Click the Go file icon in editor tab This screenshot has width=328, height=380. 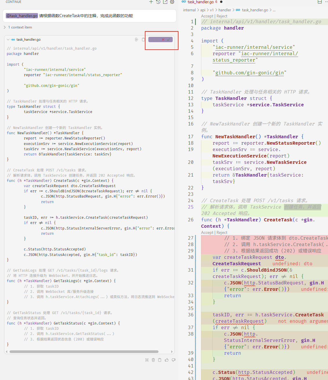[184, 2]
